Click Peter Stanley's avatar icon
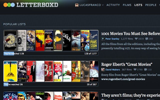 click(x=103, y=39)
